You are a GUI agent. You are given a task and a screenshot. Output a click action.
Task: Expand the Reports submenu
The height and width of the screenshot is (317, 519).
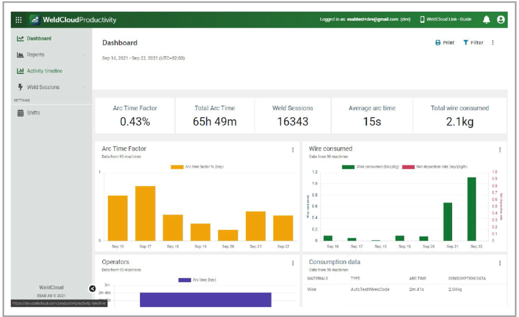pos(84,55)
